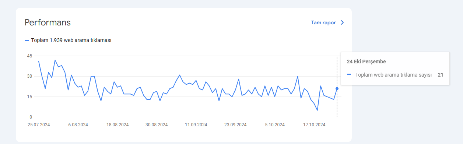Image resolution: width=463 pixels, height=144 pixels.
Task: Click the 6.08.2024 axis date label
Action: 79,124
